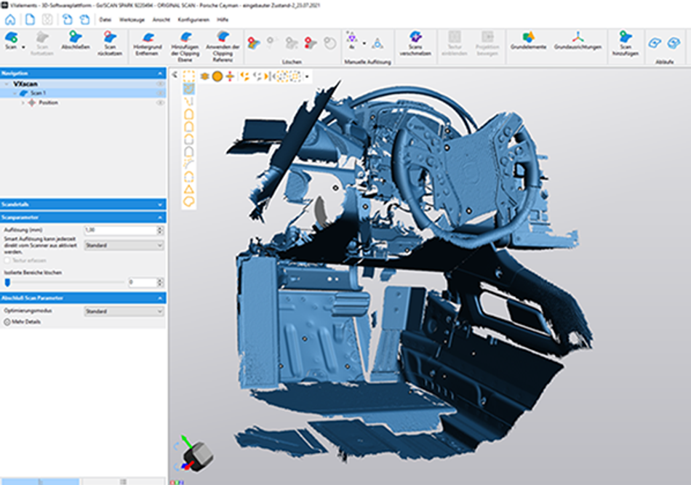Toggle visibility of the Position node

(x=160, y=103)
